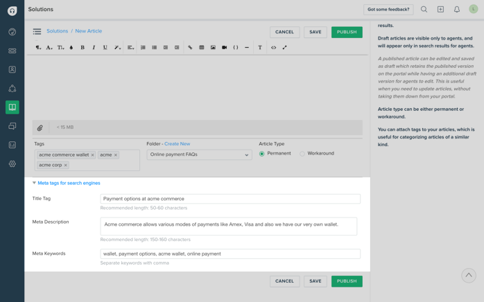
Task: Open the Online payment FAQs folder dropdown
Action: 199,155
